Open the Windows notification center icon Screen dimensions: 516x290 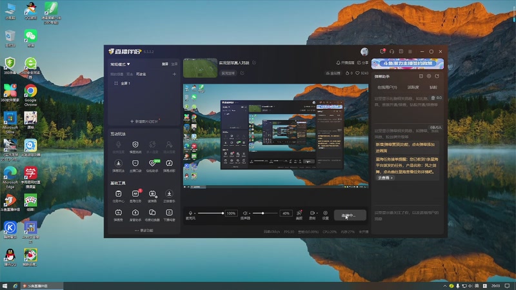[507, 285]
